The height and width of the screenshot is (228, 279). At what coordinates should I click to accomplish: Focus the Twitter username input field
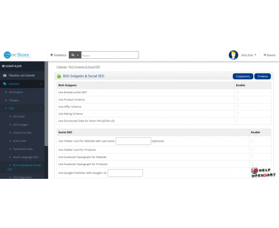133,141
